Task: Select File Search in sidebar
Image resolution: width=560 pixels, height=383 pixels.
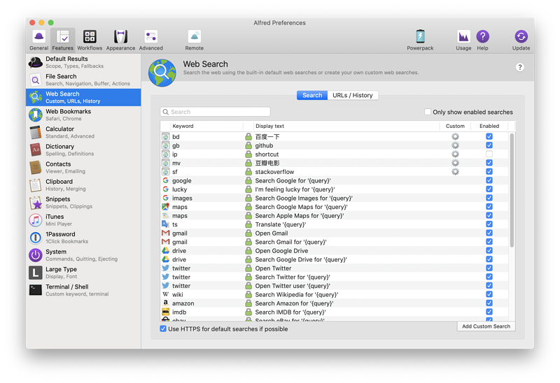Action: [x=83, y=80]
